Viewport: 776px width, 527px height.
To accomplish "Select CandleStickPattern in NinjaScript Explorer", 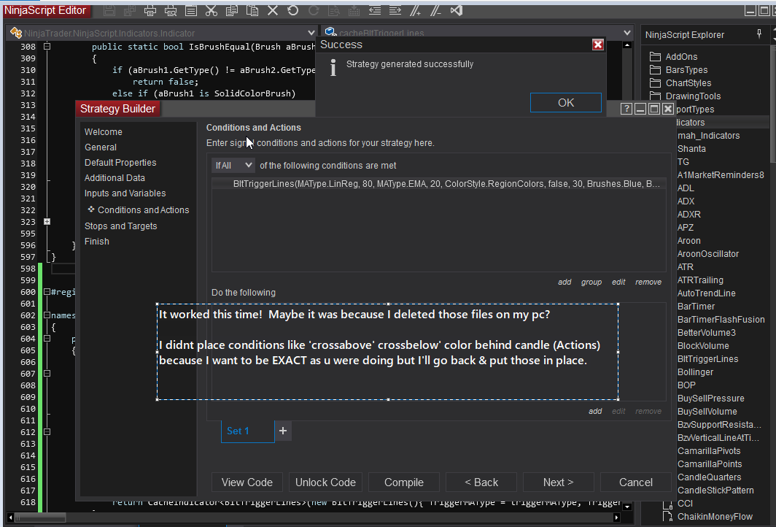I will [715, 490].
